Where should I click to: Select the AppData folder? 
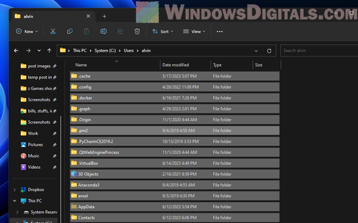[x=175, y=207]
